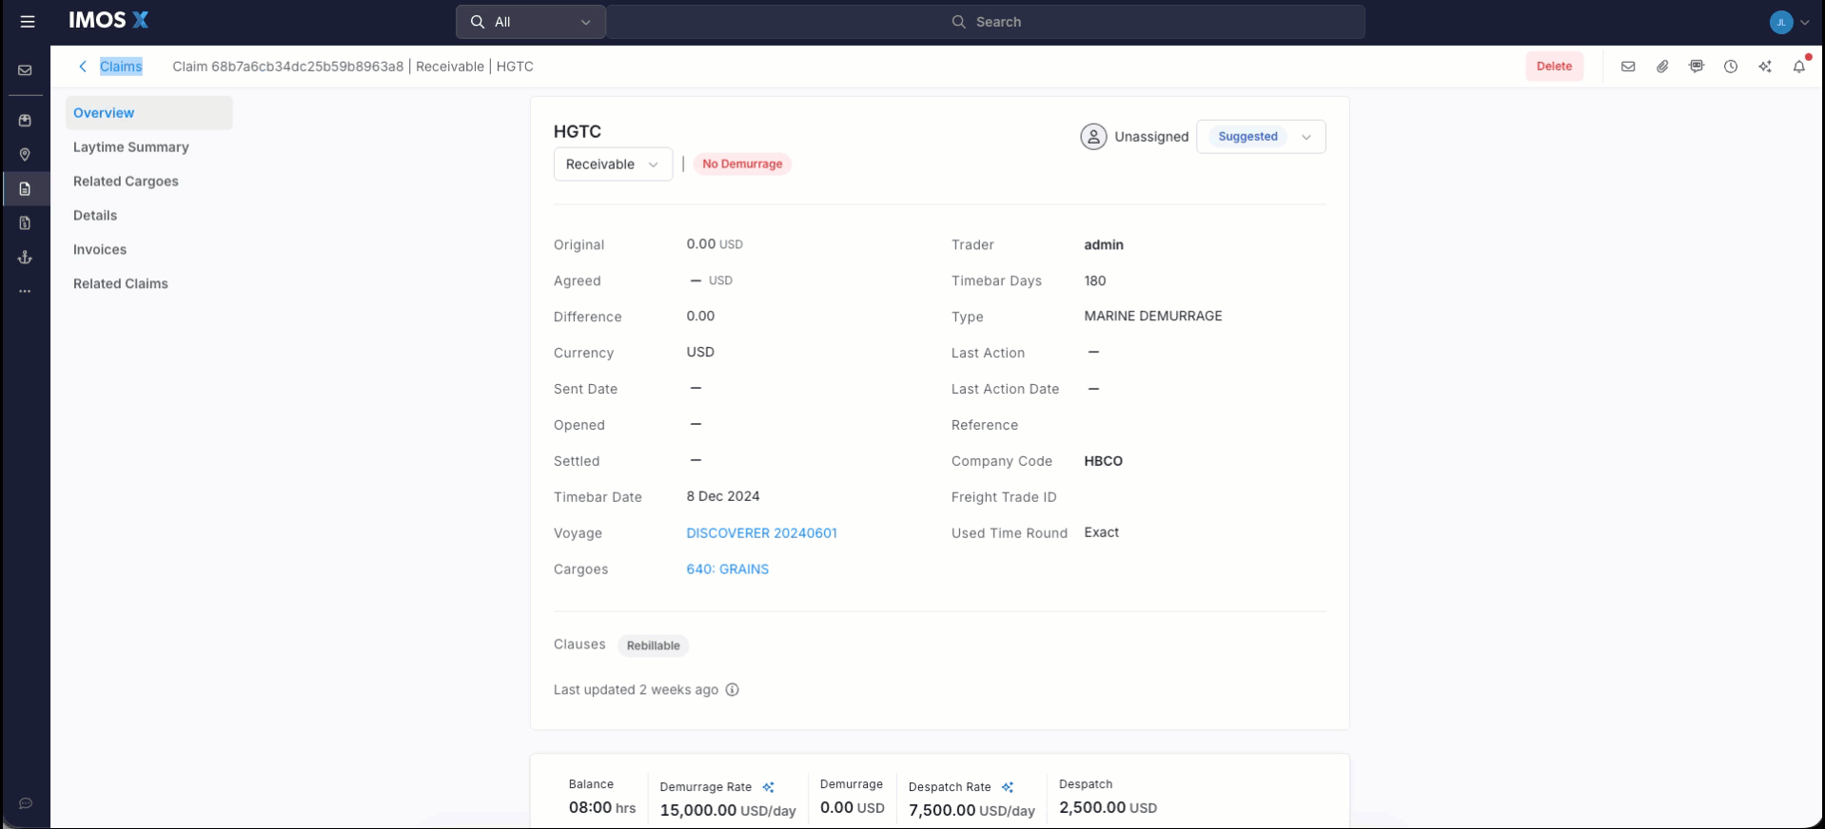Go to the Related Cargoes section
This screenshot has width=1825, height=829.
point(126,182)
